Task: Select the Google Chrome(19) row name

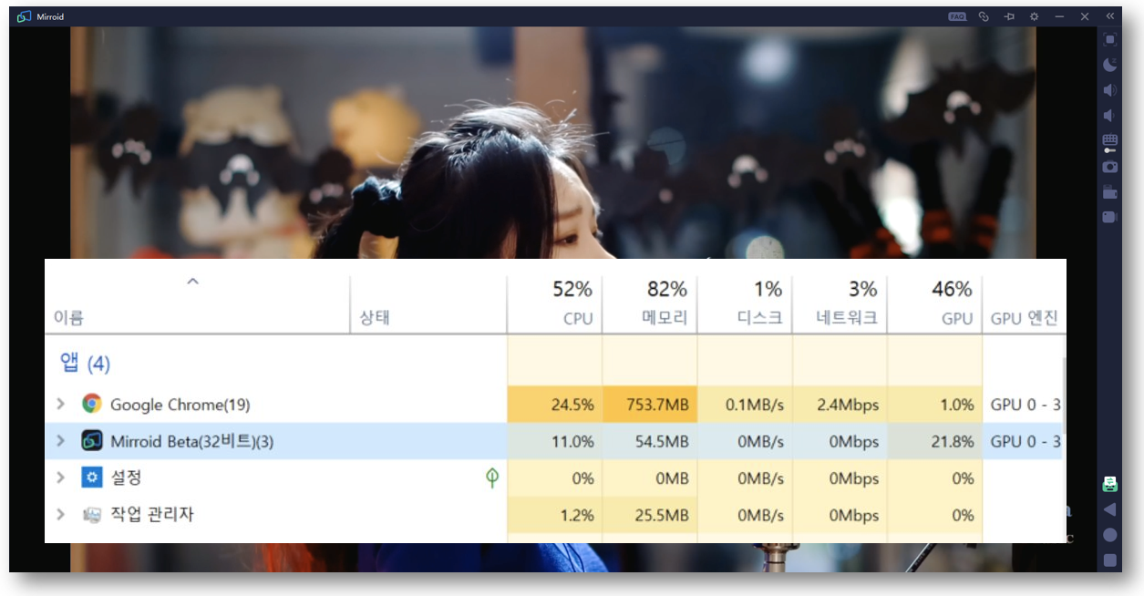Action: coord(180,405)
